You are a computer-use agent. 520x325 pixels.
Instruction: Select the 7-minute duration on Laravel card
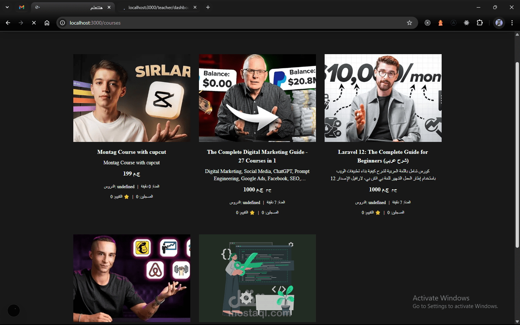click(x=402, y=203)
